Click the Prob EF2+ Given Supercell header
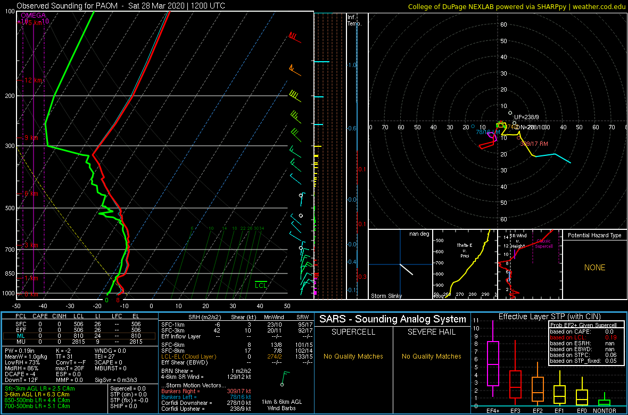The width and height of the screenshot is (628, 415). tap(583, 325)
